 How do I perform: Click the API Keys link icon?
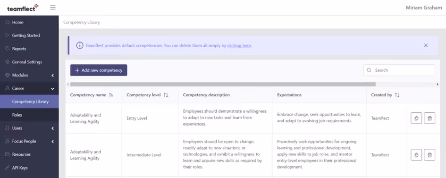(8, 168)
